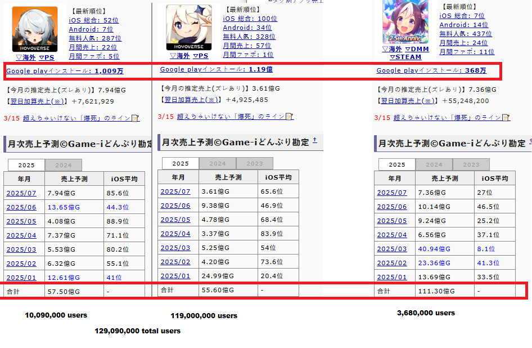Screen dimensions: 532x348
Task: Click memo icon beside 爆死 link above 7.36億G table
Action: point(506,118)
